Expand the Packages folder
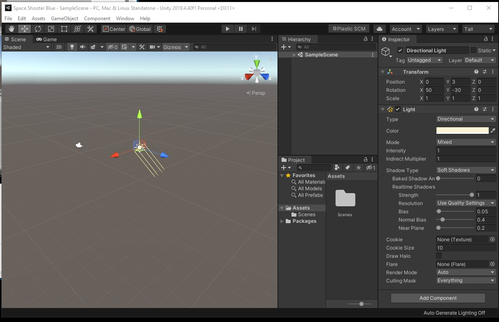Screen dimensions: 499x322 tap(282, 221)
